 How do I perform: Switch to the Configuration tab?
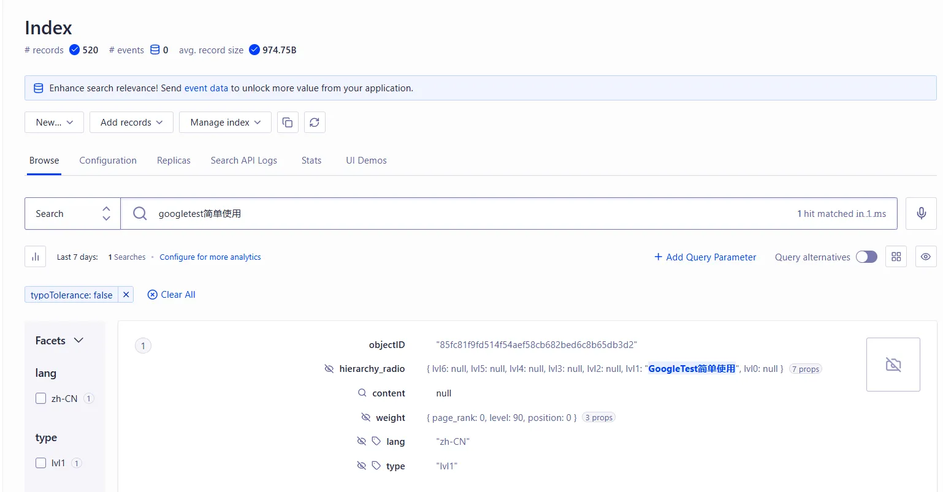coord(108,161)
